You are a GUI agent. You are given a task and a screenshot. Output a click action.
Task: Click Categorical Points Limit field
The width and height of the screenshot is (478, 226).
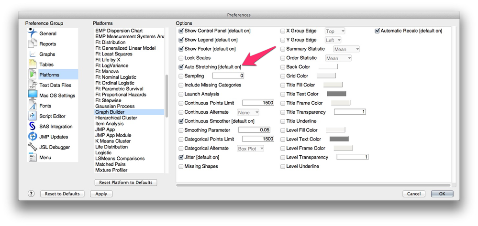click(258, 139)
